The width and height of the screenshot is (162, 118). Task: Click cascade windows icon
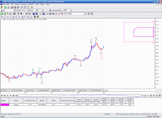22,7
